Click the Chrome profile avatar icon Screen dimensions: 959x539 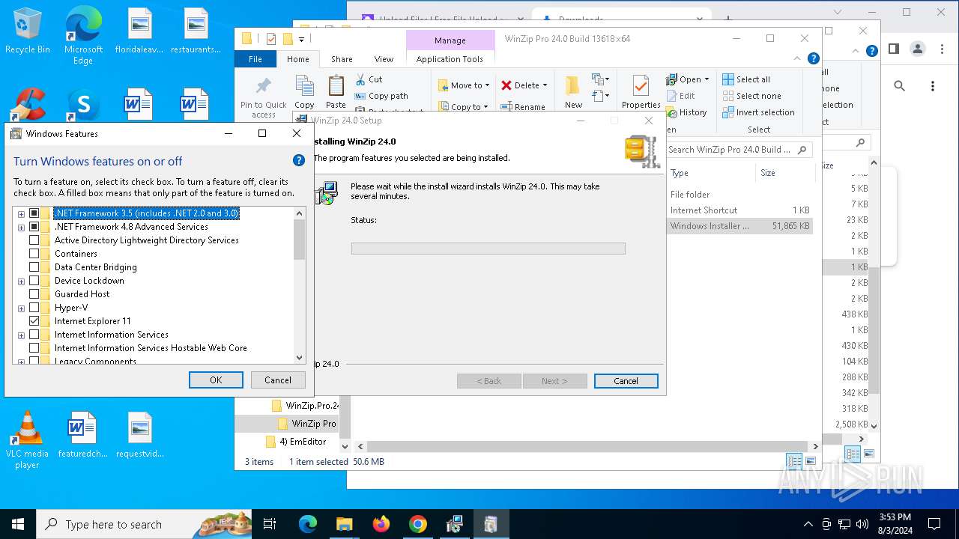[x=918, y=49]
